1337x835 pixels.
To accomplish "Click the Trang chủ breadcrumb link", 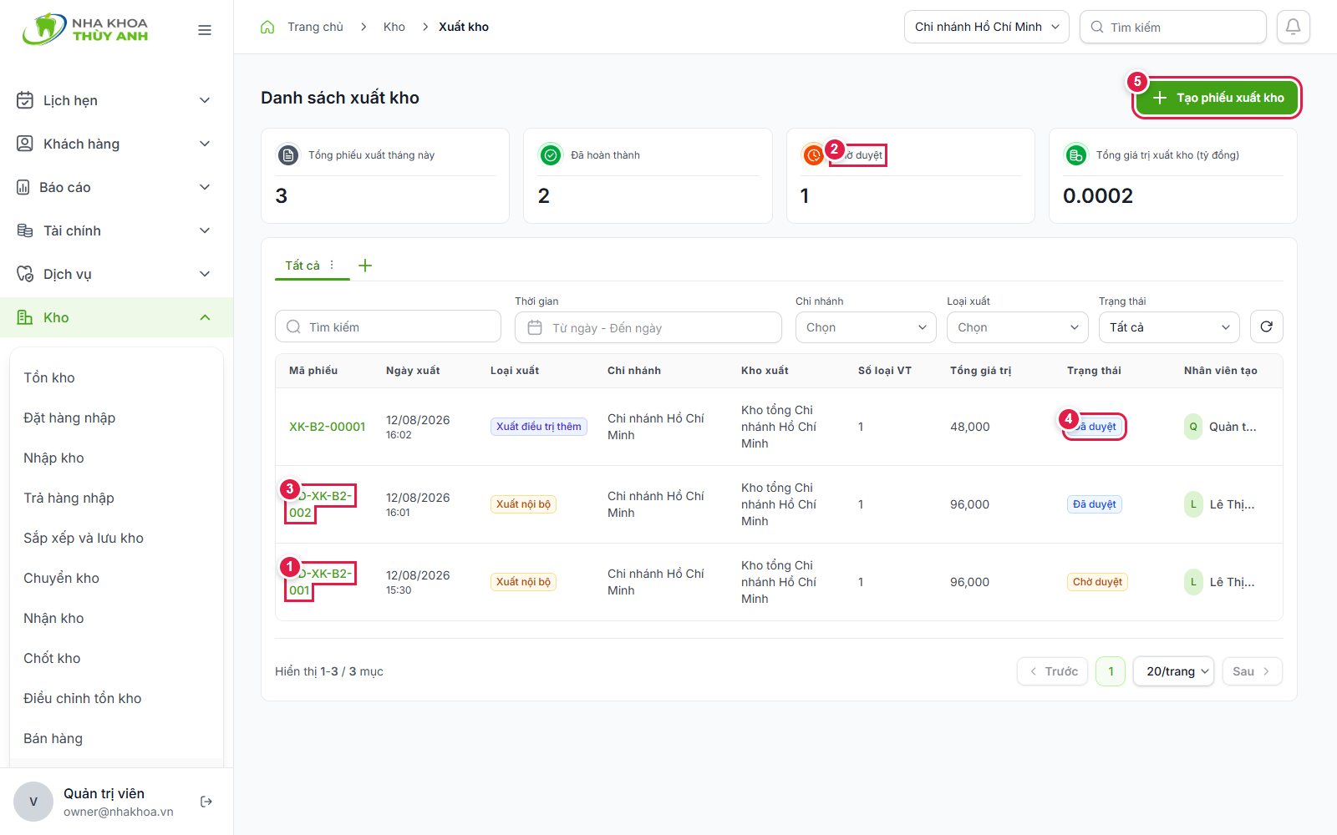I will pos(316,27).
